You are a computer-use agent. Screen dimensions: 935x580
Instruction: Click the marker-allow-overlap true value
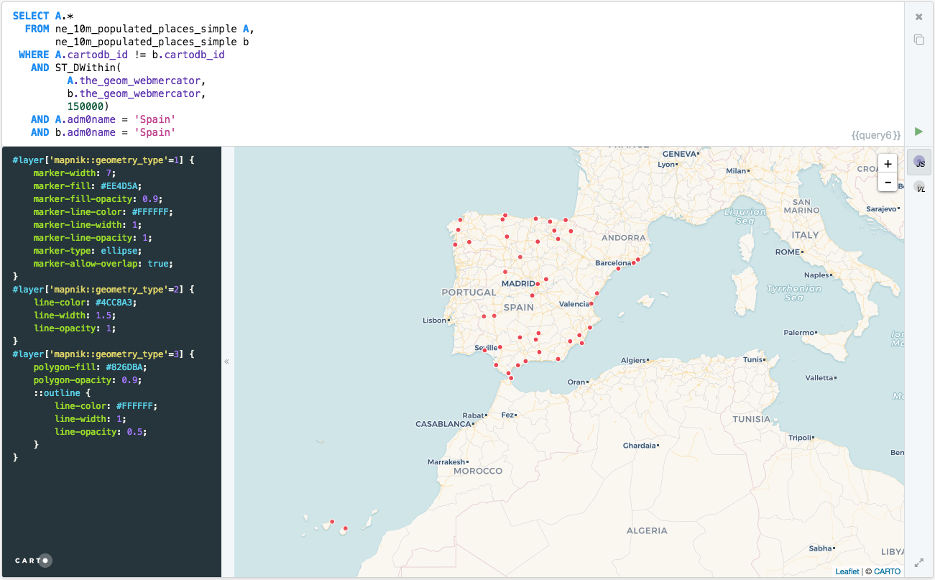coord(157,264)
